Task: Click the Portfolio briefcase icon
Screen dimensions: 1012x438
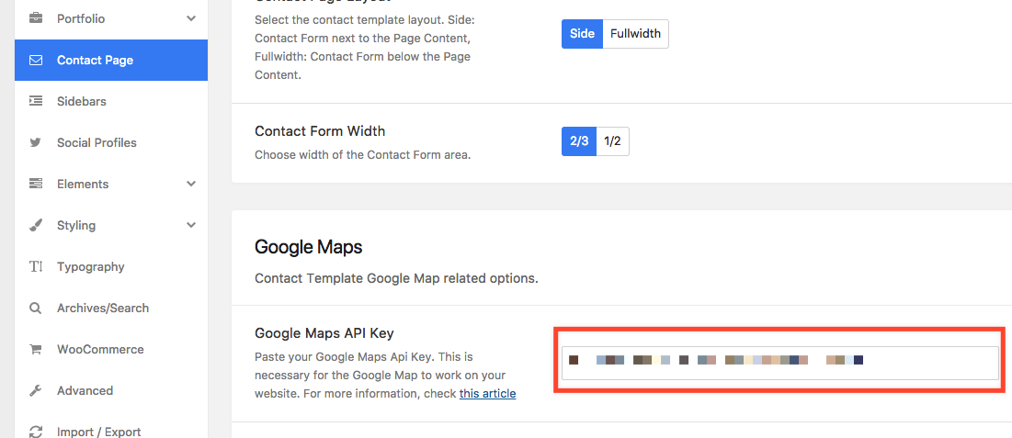Action: coord(36,18)
